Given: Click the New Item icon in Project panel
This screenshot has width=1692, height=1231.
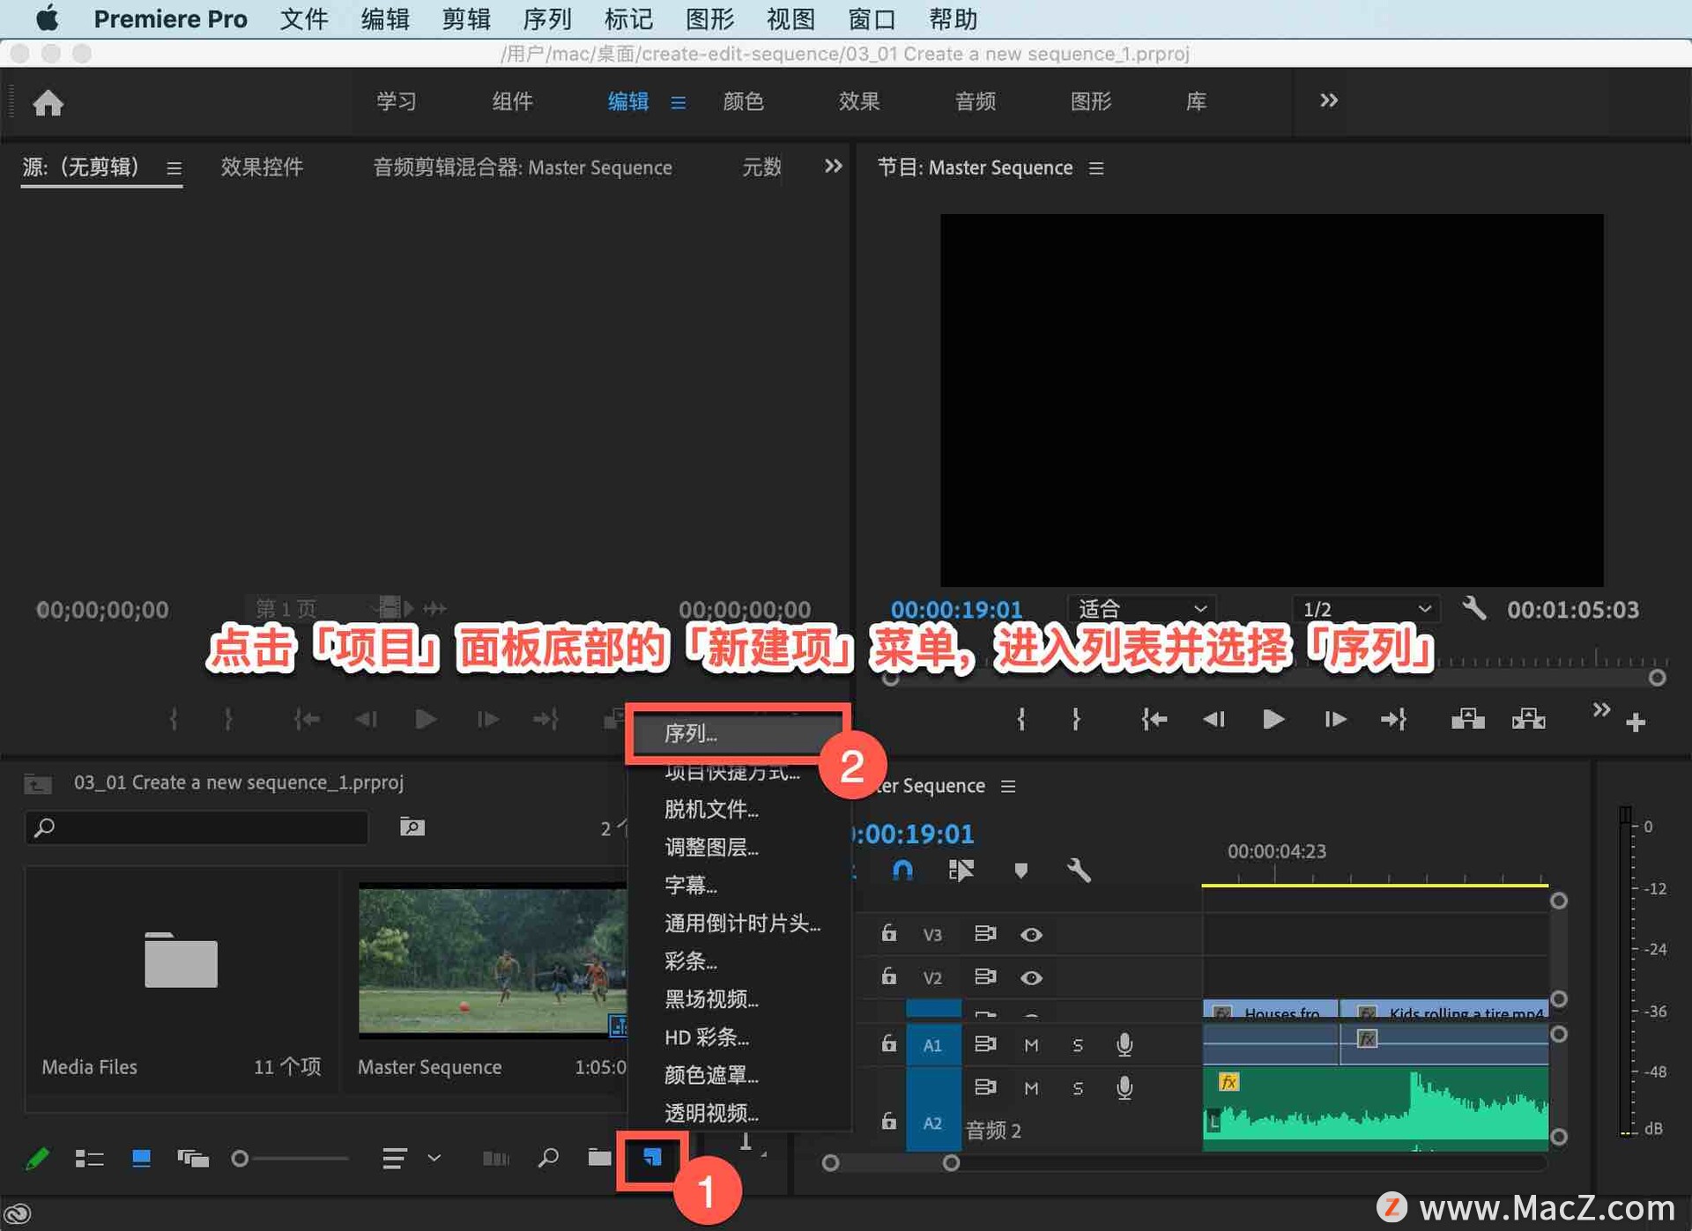Looking at the screenshot, I should [x=652, y=1157].
